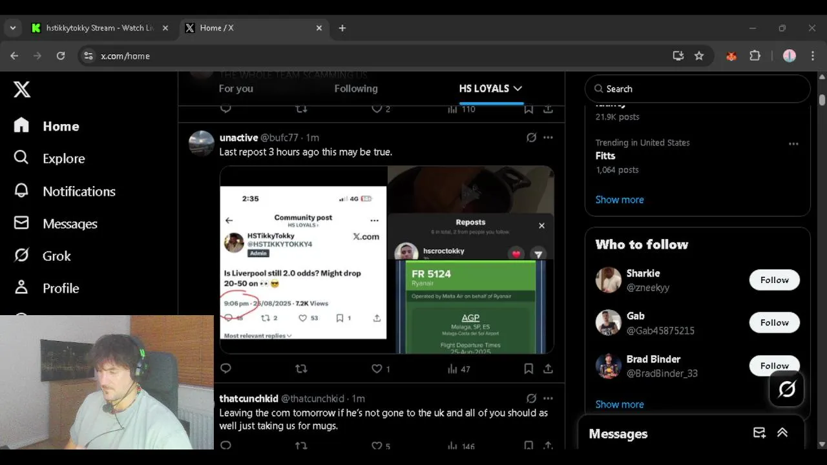Image resolution: width=827 pixels, height=465 pixels.
Task: Open more options on unactive's post
Action: [x=548, y=138]
